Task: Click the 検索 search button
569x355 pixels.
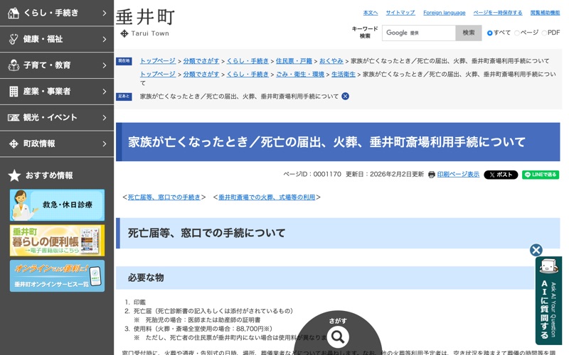Action: [469, 33]
